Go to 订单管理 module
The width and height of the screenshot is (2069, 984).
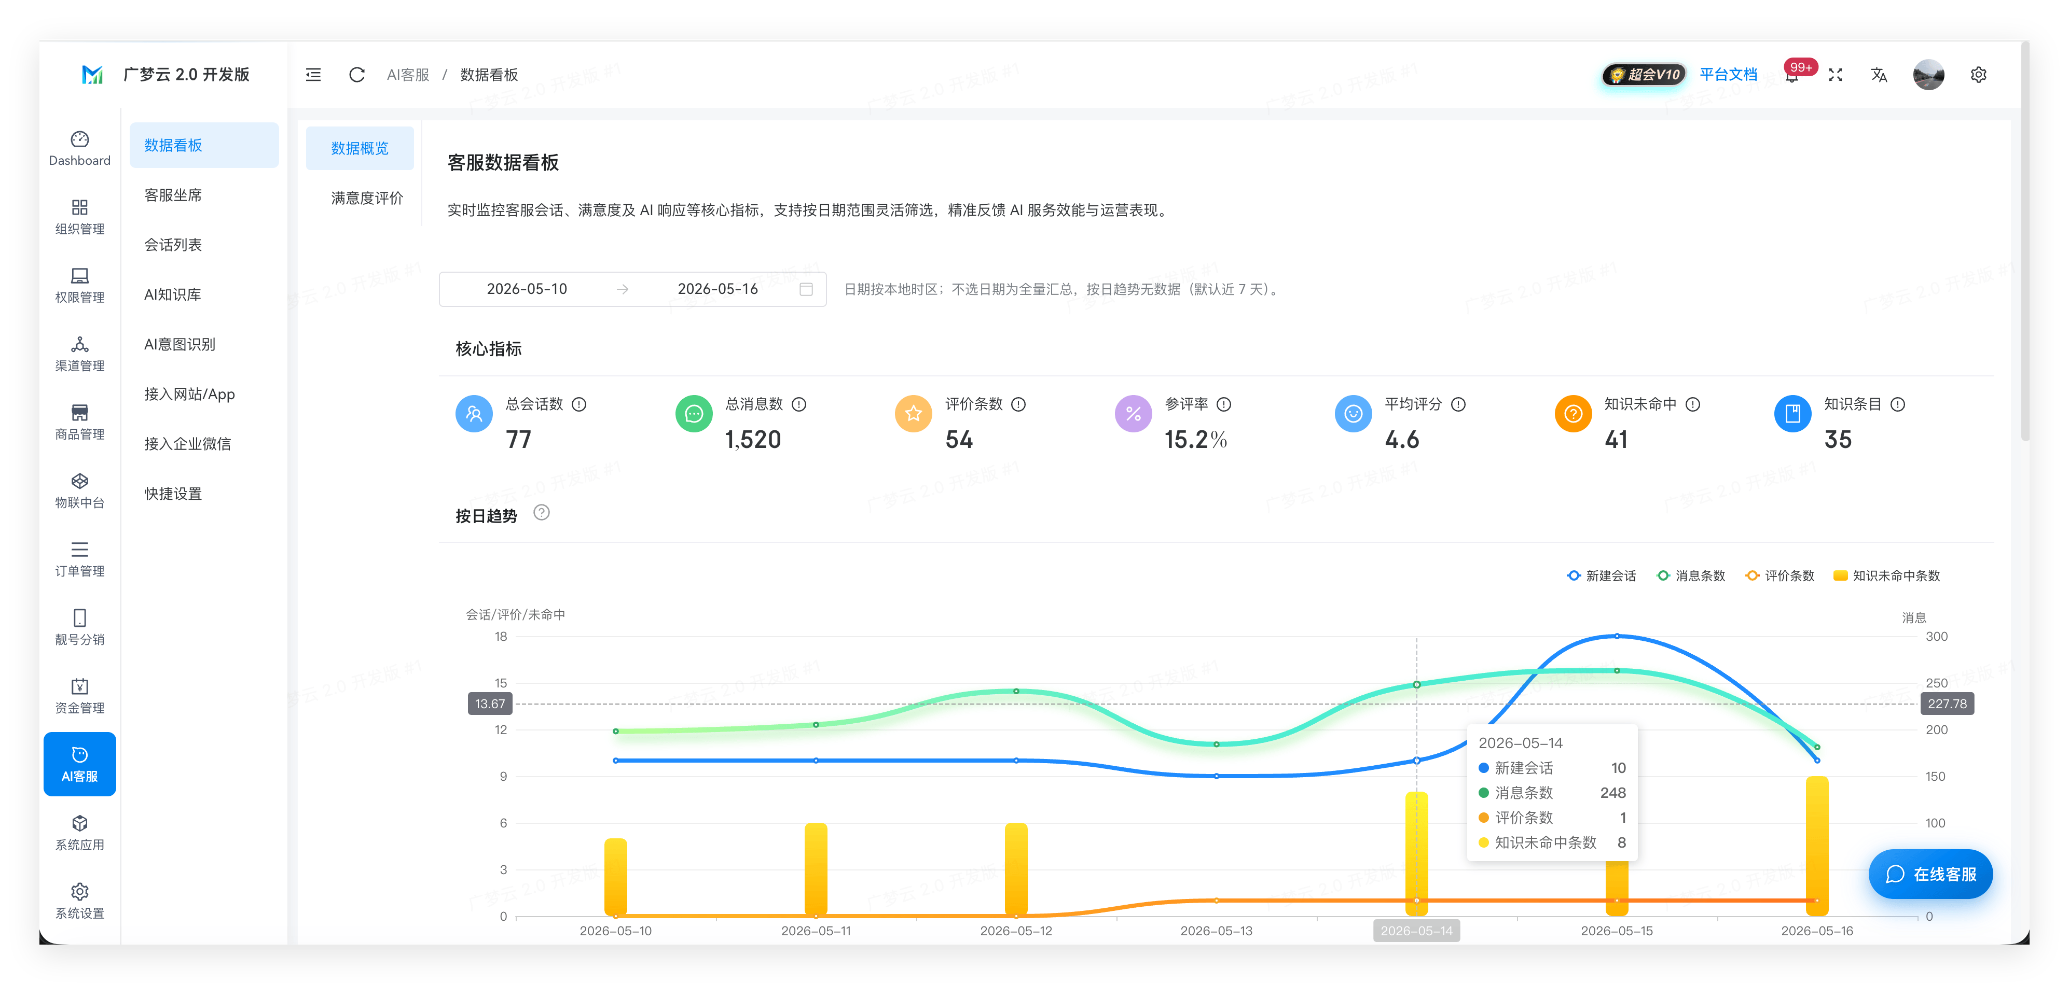coord(79,559)
